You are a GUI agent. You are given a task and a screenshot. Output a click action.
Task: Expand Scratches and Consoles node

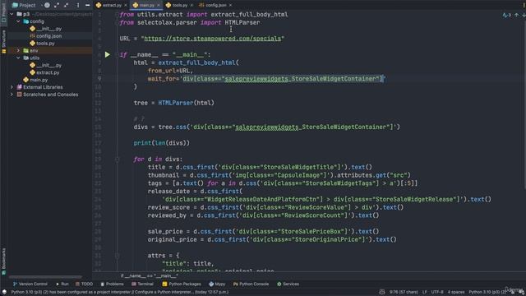coord(12,95)
